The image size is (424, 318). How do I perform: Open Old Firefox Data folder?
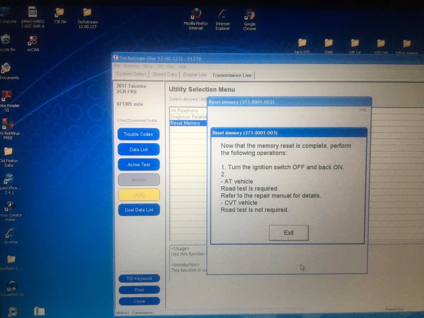9,157
